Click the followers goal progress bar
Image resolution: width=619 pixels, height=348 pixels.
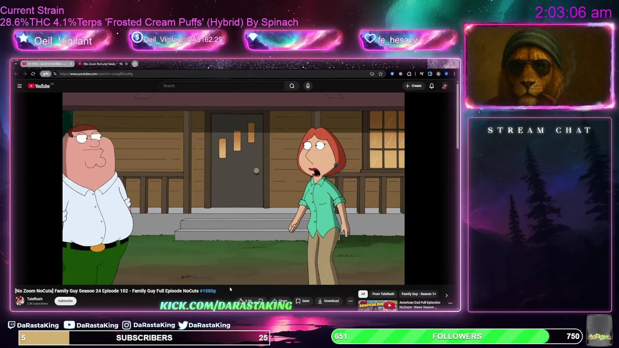(457, 336)
